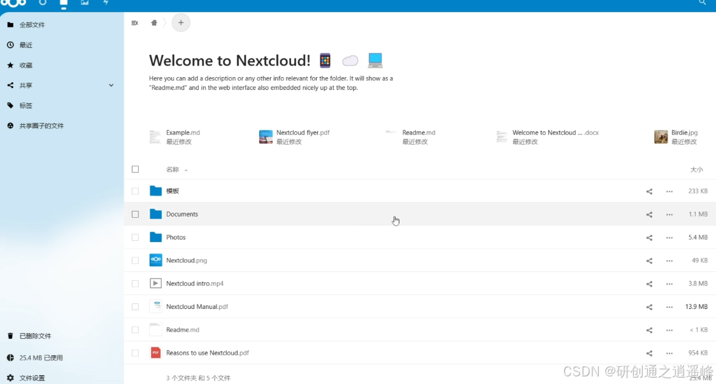Image resolution: width=716 pixels, height=384 pixels.
Task: Open the Birdie.jpg recent file thumbnail
Action: pyautogui.click(x=661, y=136)
